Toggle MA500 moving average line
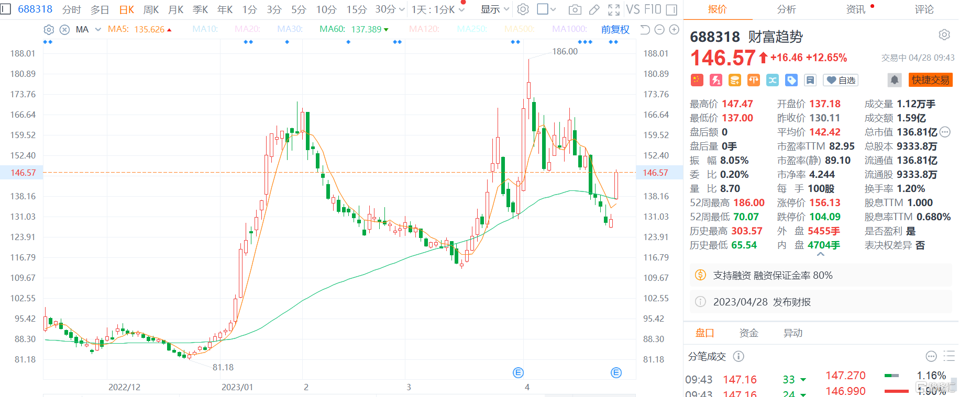 pos(520,29)
